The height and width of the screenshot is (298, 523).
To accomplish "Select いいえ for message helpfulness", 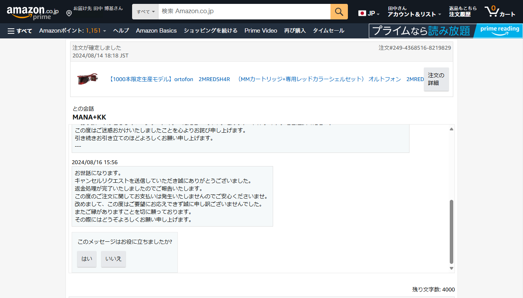I will 114,259.
